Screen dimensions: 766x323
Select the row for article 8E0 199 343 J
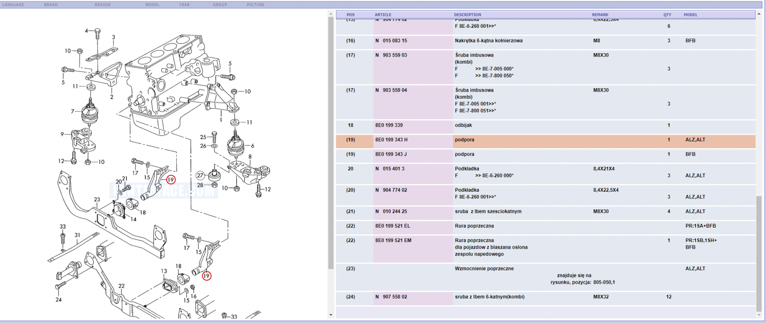[x=546, y=154]
